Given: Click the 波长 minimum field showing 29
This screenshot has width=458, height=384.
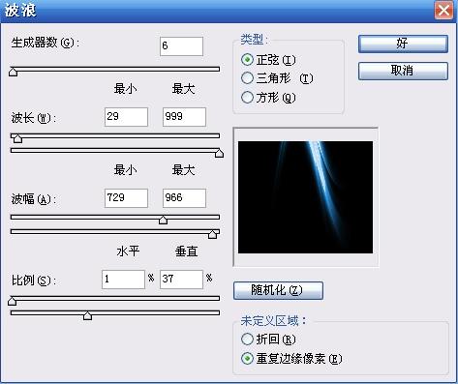Looking at the screenshot, I should coord(126,117).
